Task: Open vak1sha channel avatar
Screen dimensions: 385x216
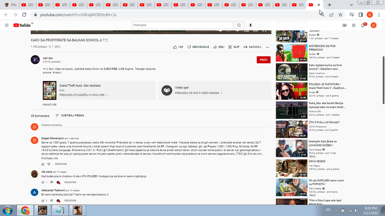Action: (35, 60)
